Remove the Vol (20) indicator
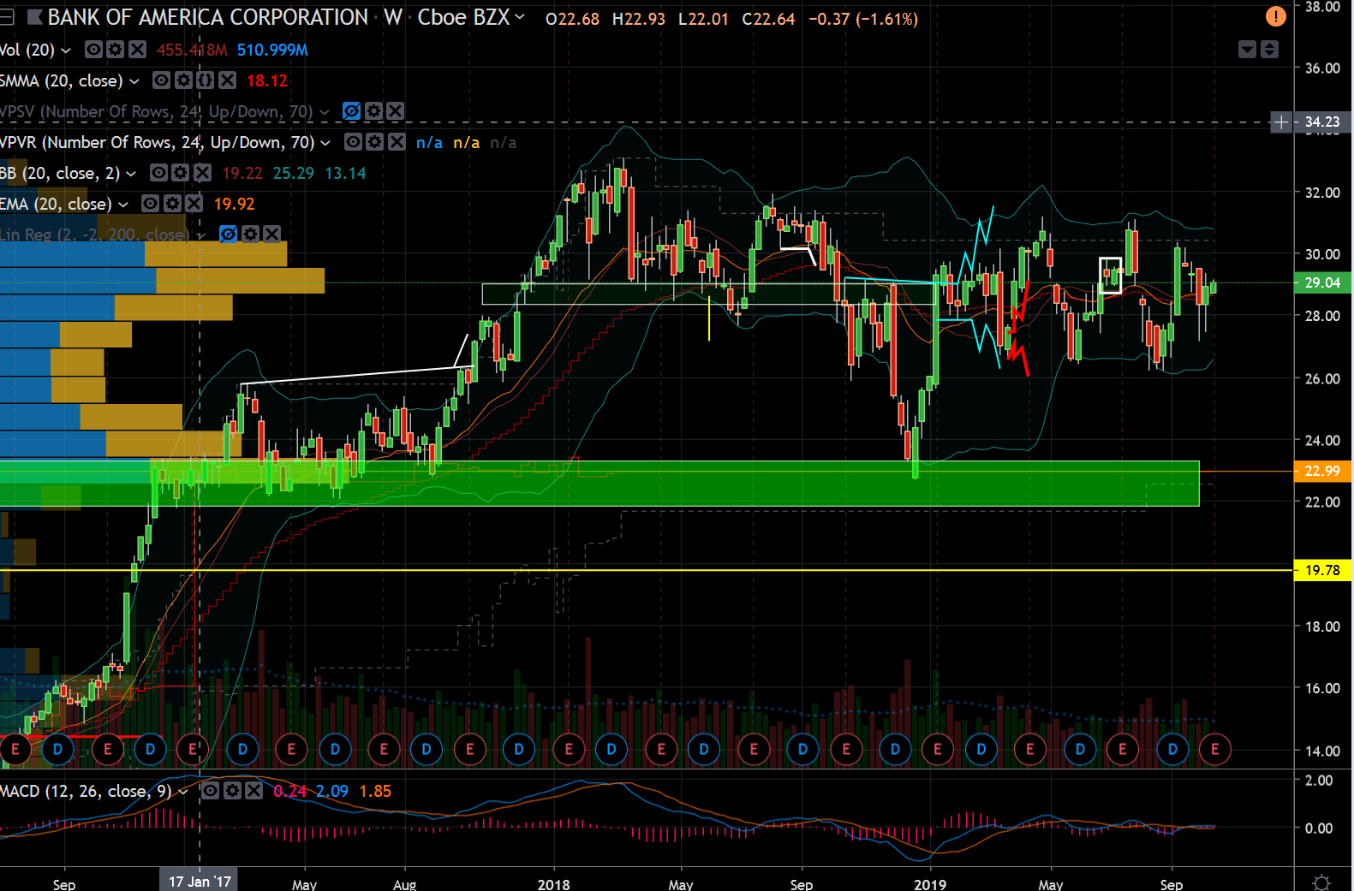Screen dimensions: 1354x891 click(x=137, y=50)
